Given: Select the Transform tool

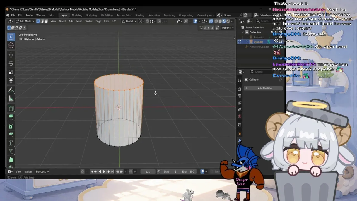Looking at the screenshot, I should click(x=11, y=80).
